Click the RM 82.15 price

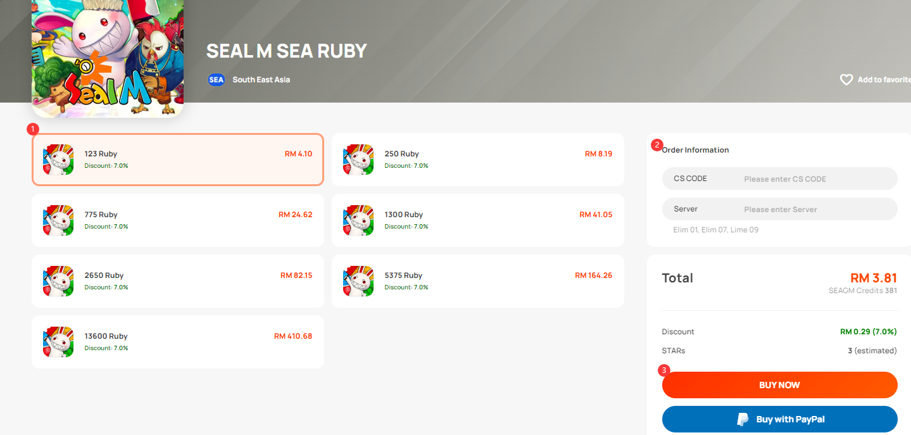click(x=296, y=275)
